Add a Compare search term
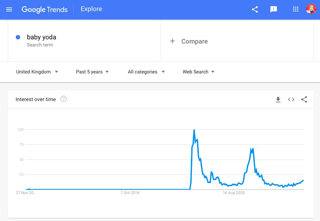The image size is (320, 221). 195,41
